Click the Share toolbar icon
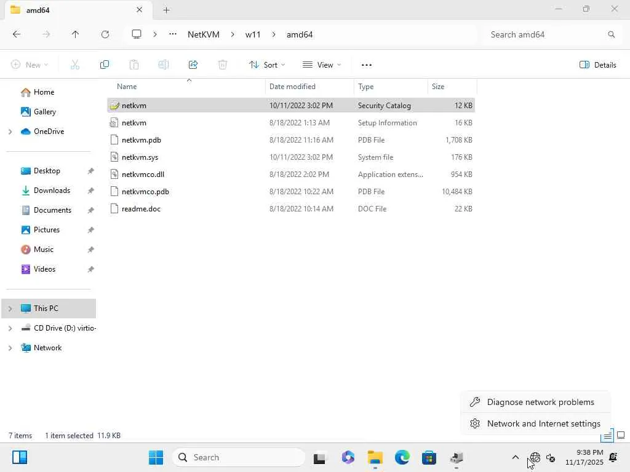This screenshot has height=472, width=630. 193,65
